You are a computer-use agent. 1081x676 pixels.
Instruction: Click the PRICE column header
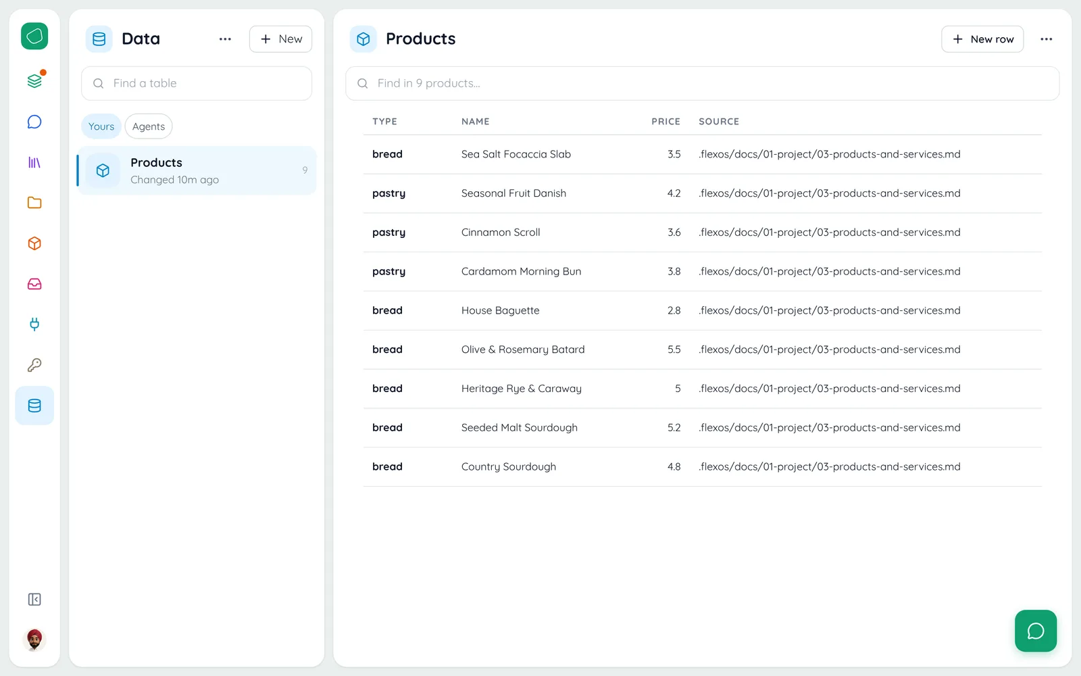pos(666,122)
